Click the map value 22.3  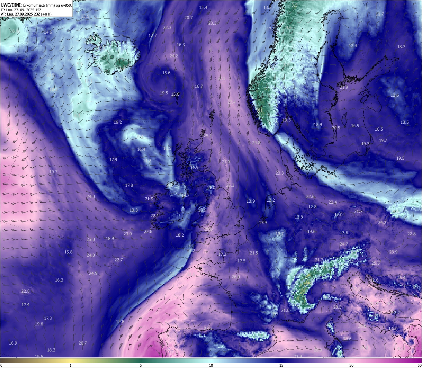tap(167, 27)
